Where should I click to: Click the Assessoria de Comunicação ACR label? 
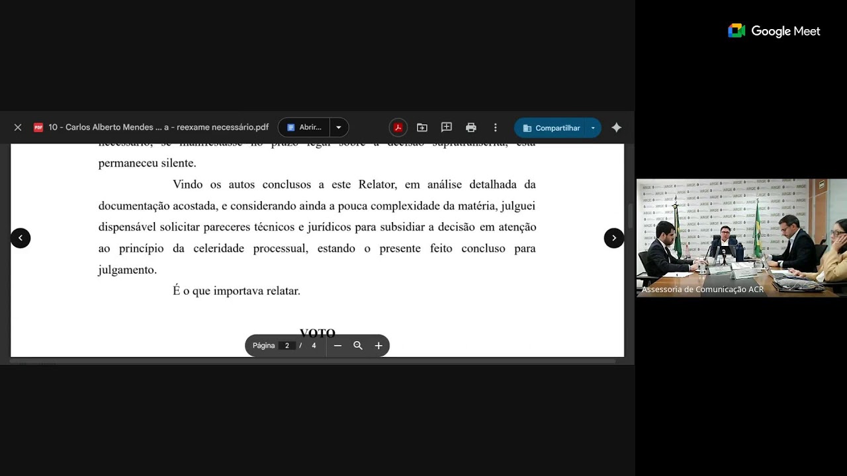[703, 290]
